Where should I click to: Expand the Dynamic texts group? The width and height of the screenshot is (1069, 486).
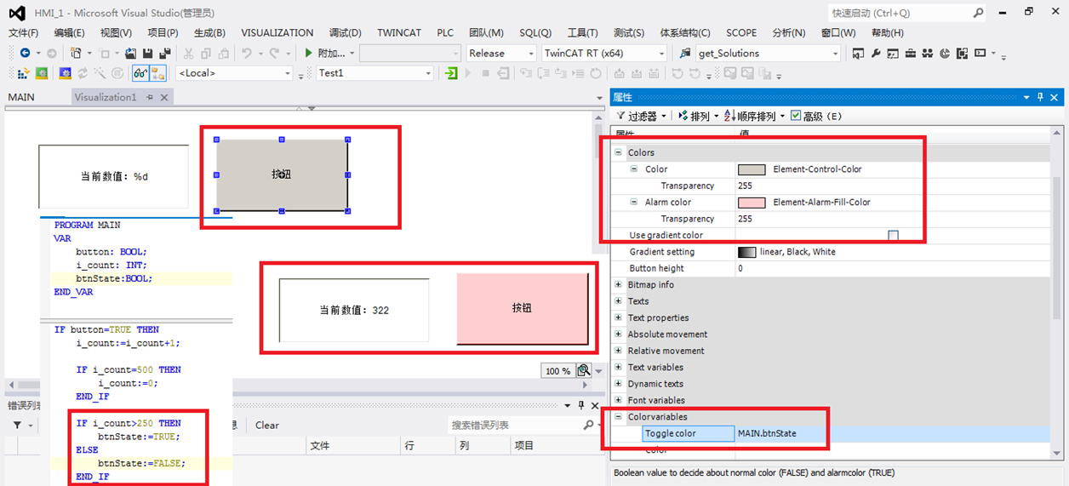click(x=618, y=384)
